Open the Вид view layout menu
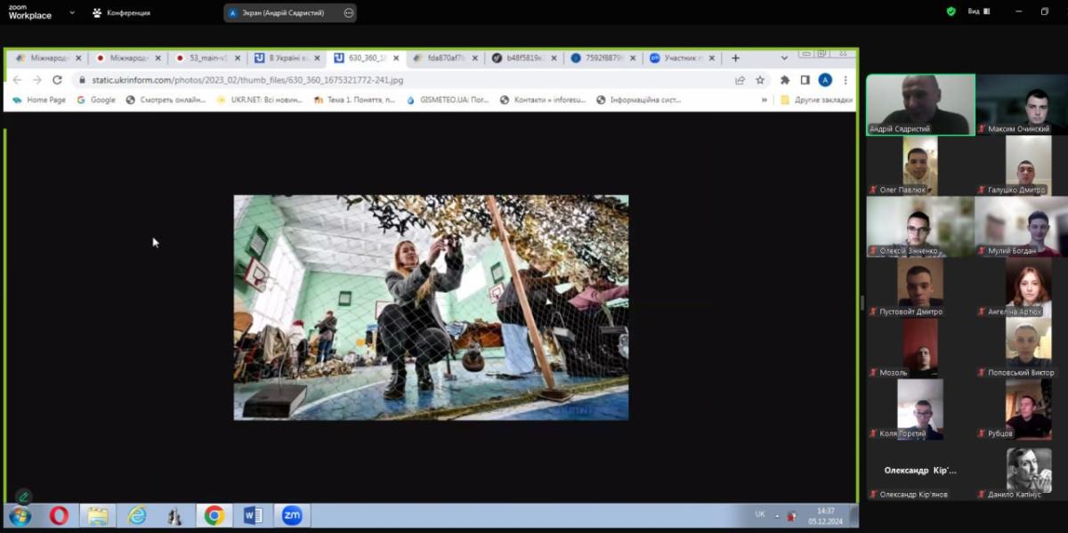 (x=979, y=12)
